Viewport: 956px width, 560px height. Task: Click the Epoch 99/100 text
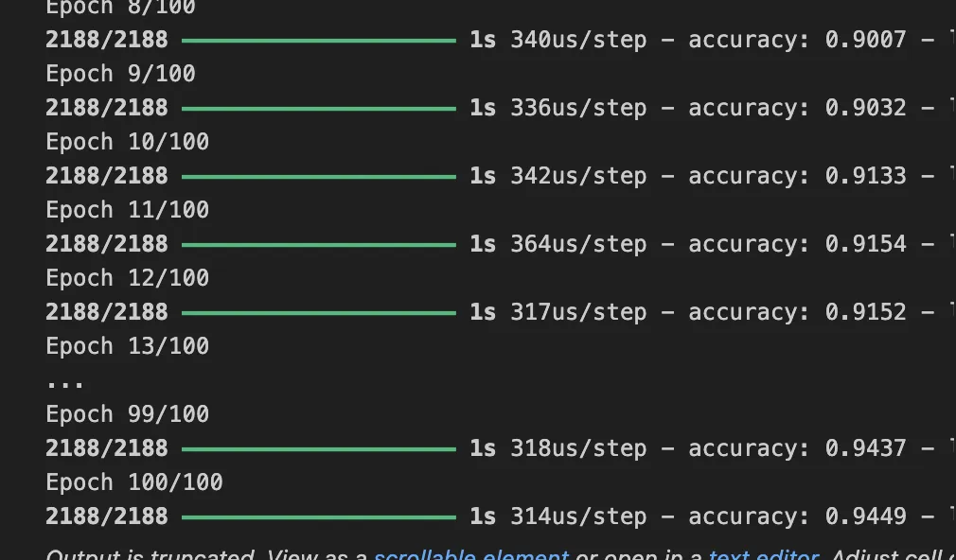click(127, 414)
